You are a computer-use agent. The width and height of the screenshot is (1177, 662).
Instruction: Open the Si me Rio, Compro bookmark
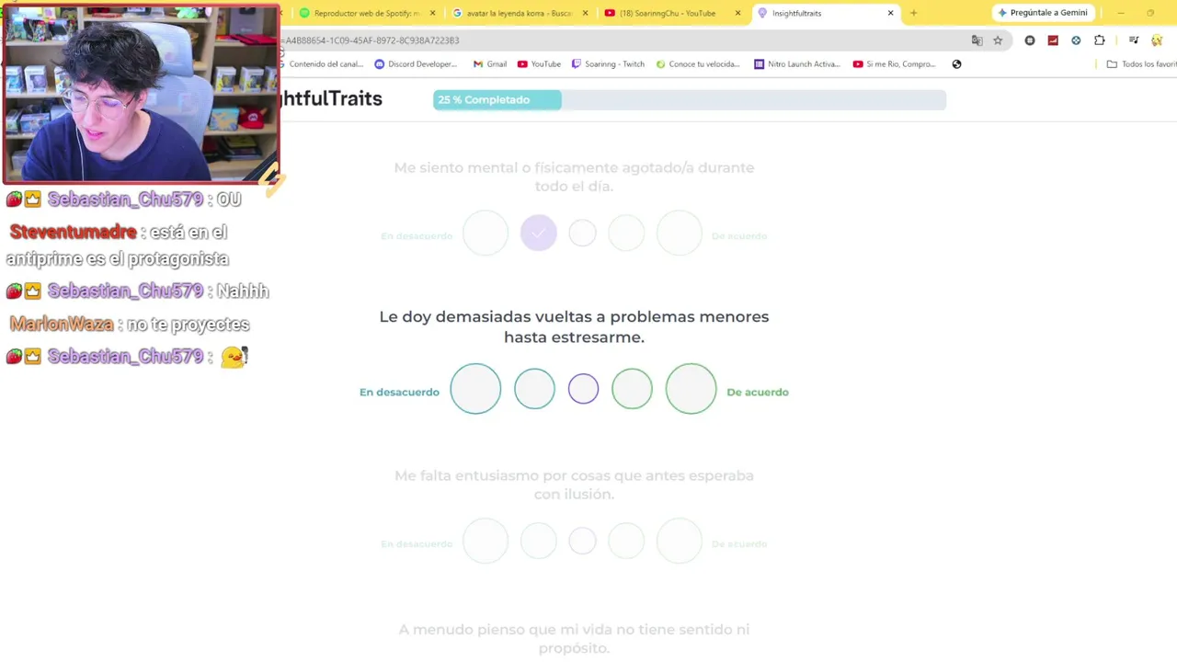[895, 64]
